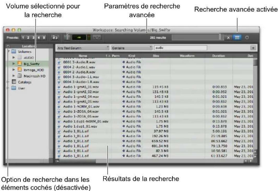Click the Waveform column header
The height and width of the screenshot is (191, 278).
tap(187, 56)
